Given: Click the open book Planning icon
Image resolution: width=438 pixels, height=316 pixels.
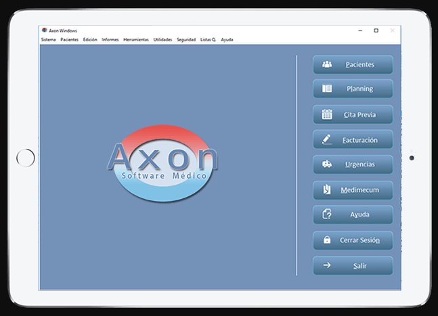Looking at the screenshot, I should [327, 89].
